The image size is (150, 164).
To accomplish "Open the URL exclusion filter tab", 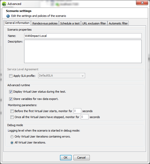I will [94, 23].
